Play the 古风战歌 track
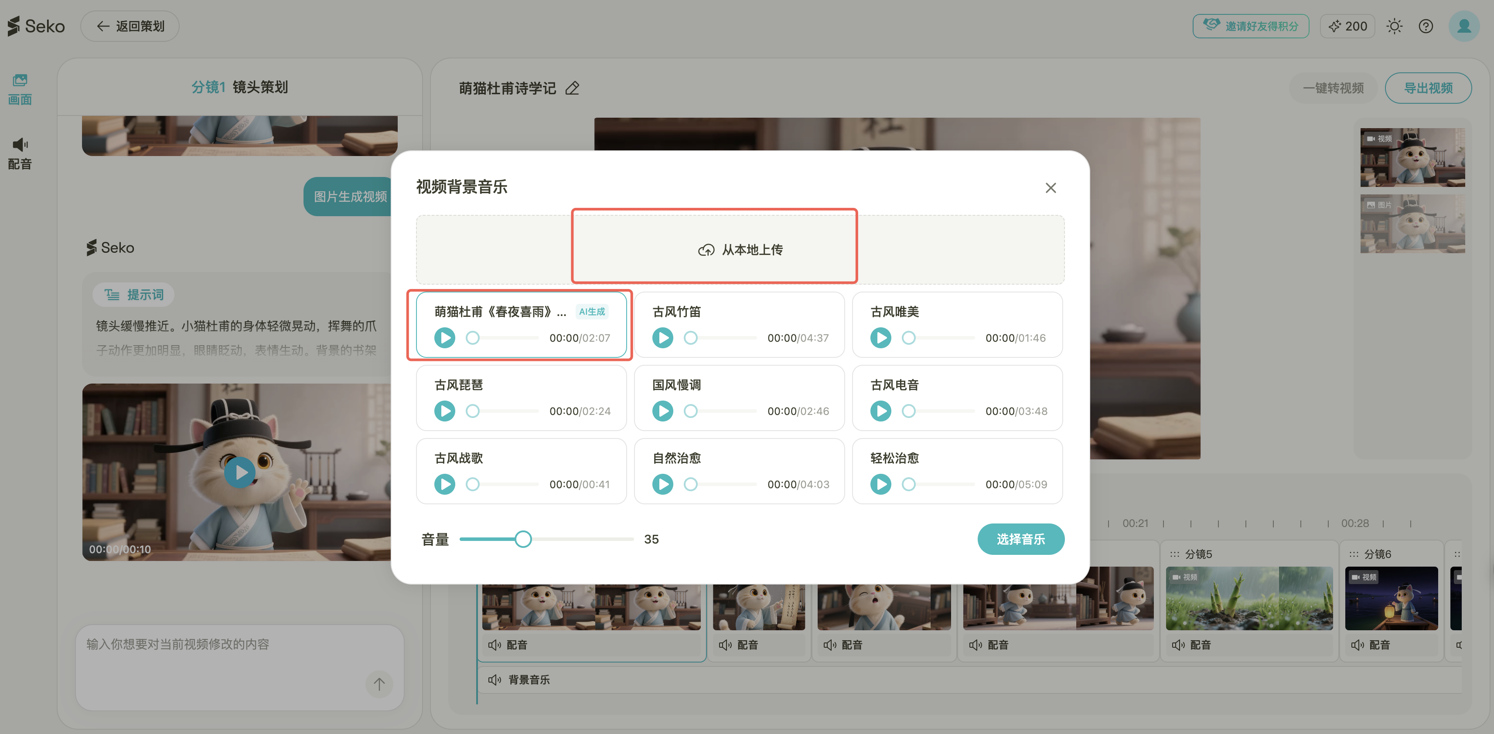 click(444, 483)
